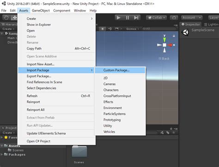The image size is (219, 167).
Task: Expand the Favorites tree arrow
Action: 2,137
